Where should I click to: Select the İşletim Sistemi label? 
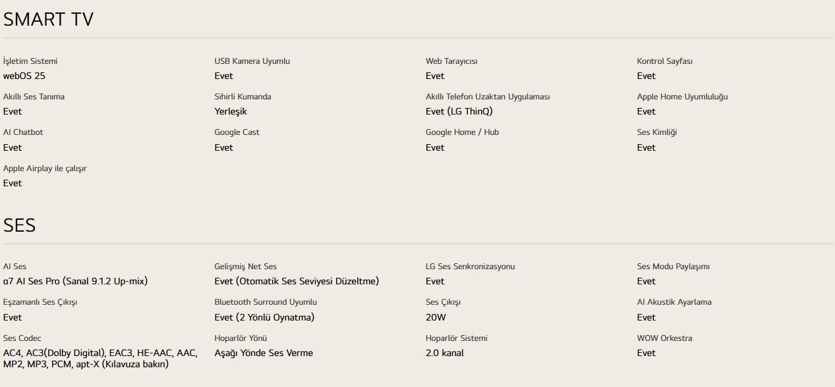(30, 61)
